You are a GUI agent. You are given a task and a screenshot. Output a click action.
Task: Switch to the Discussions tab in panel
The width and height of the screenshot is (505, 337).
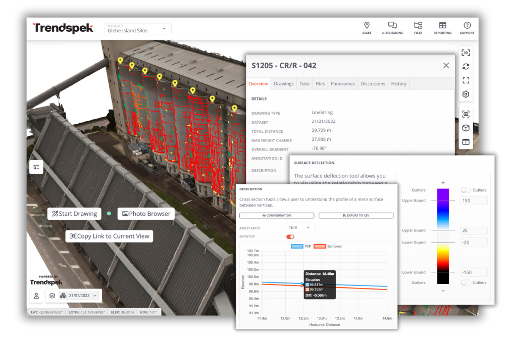[373, 83]
